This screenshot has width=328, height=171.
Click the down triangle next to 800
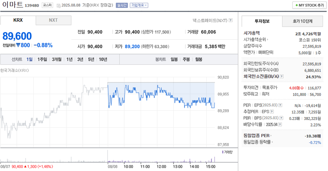click(18, 45)
